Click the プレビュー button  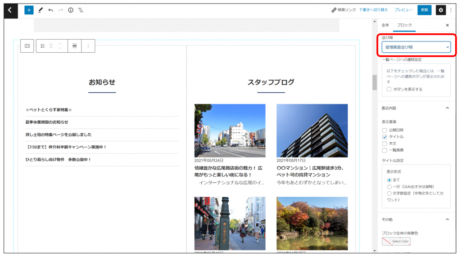tap(403, 10)
